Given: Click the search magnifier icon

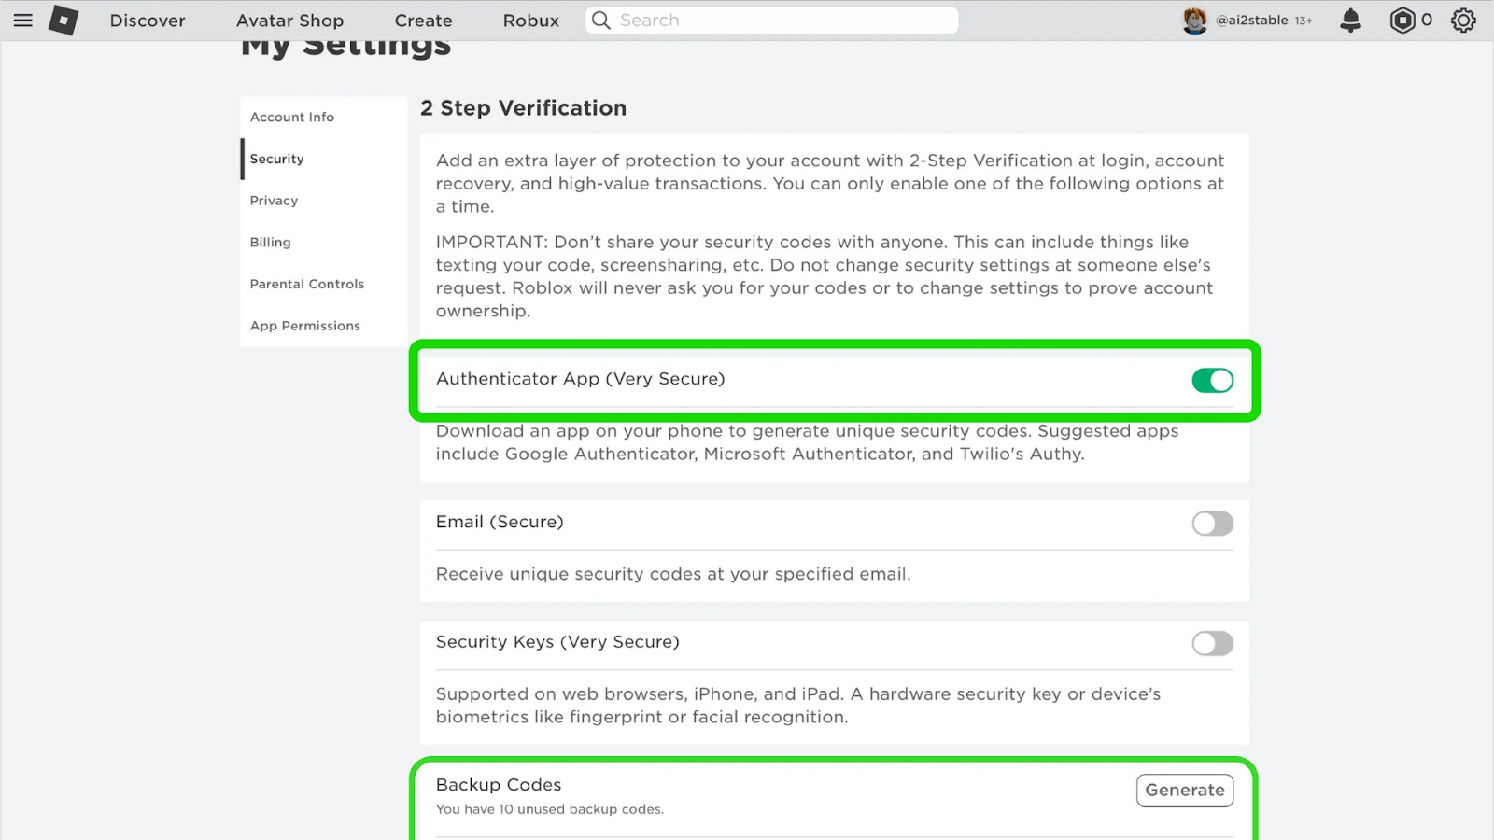Looking at the screenshot, I should point(601,21).
